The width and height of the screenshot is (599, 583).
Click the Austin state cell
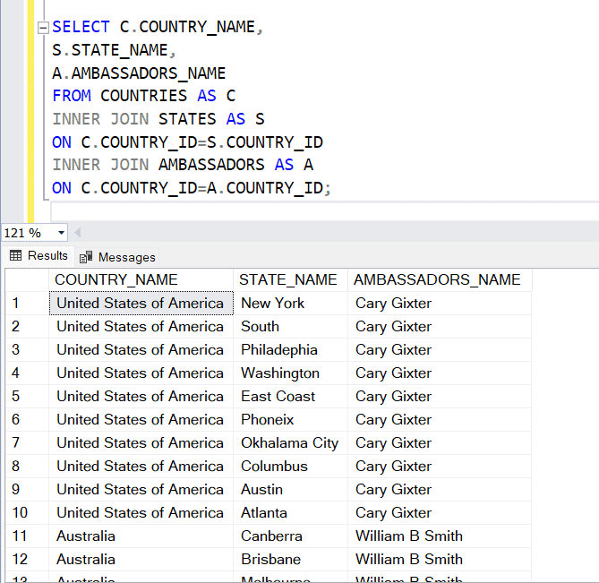tap(290, 490)
